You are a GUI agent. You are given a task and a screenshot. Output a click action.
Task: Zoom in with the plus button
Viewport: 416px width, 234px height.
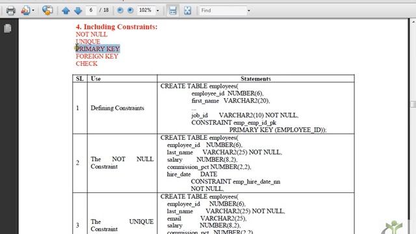(x=130, y=10)
